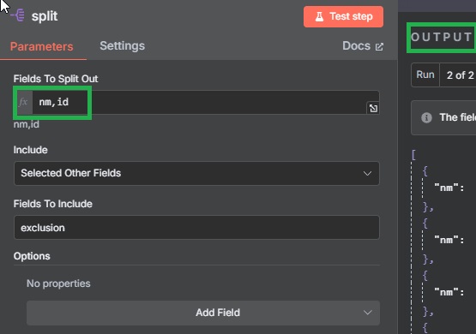Run the Test step button
This screenshot has height=334, width=476.
[343, 16]
